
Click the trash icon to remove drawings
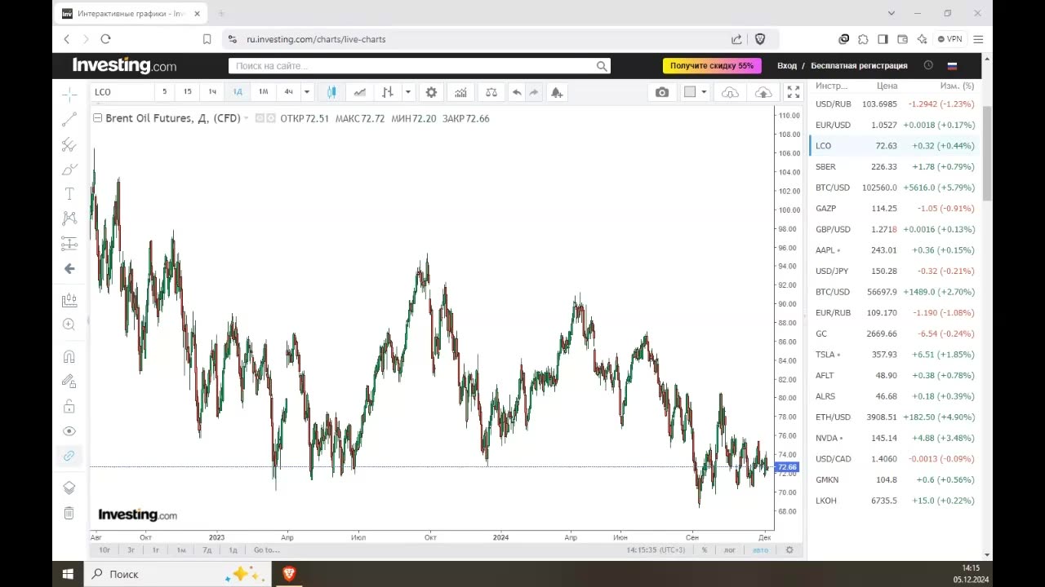pos(69,513)
